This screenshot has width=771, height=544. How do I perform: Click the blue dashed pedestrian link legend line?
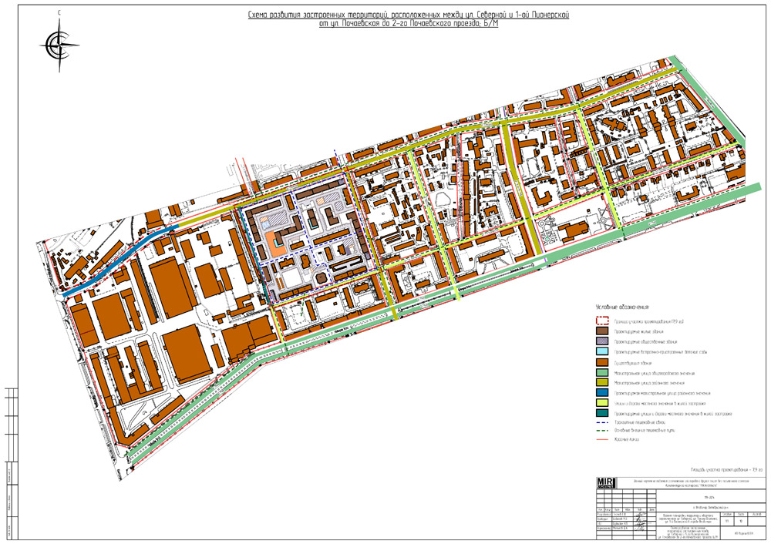point(604,422)
